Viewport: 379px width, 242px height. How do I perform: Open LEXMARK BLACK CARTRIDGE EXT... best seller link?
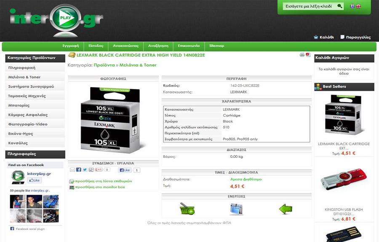pyautogui.click(x=344, y=146)
